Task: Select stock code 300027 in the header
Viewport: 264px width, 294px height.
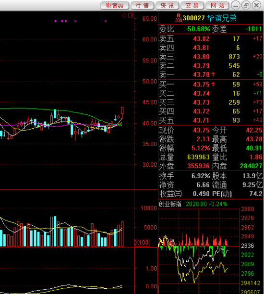Action: (193, 18)
